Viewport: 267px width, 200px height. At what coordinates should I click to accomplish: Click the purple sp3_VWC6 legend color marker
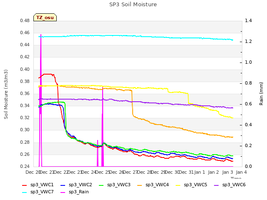217,185
